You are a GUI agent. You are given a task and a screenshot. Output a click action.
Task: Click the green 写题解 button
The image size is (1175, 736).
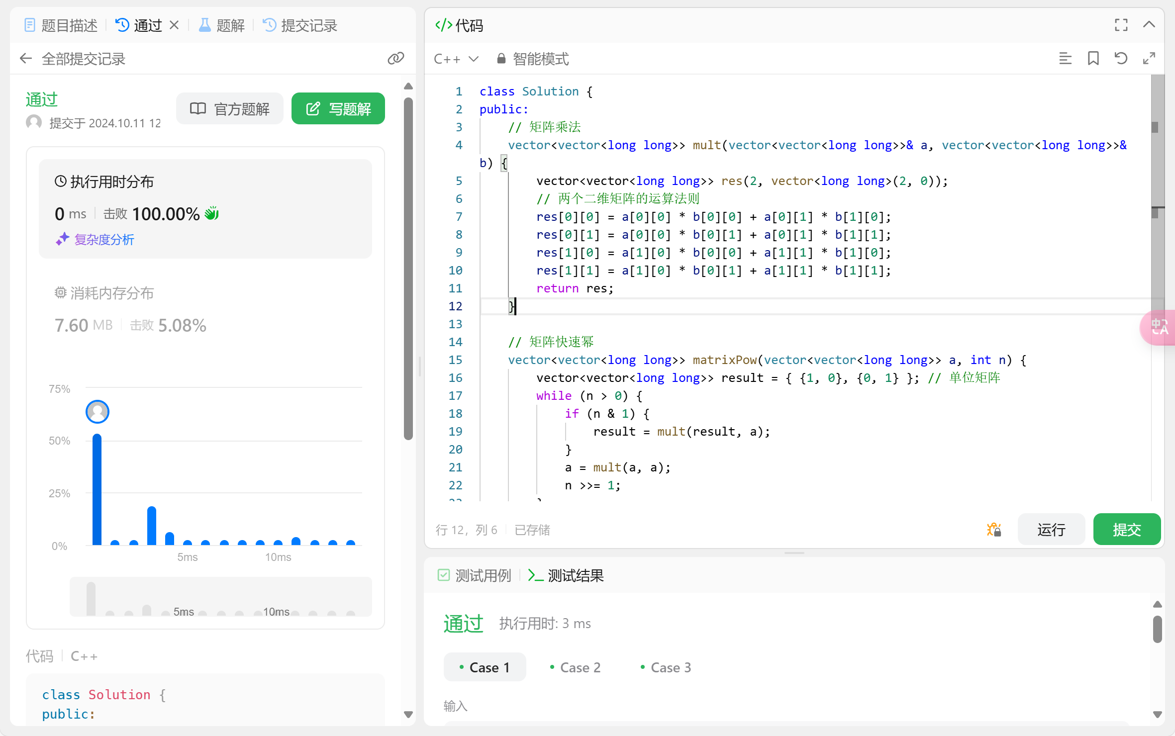pos(338,108)
